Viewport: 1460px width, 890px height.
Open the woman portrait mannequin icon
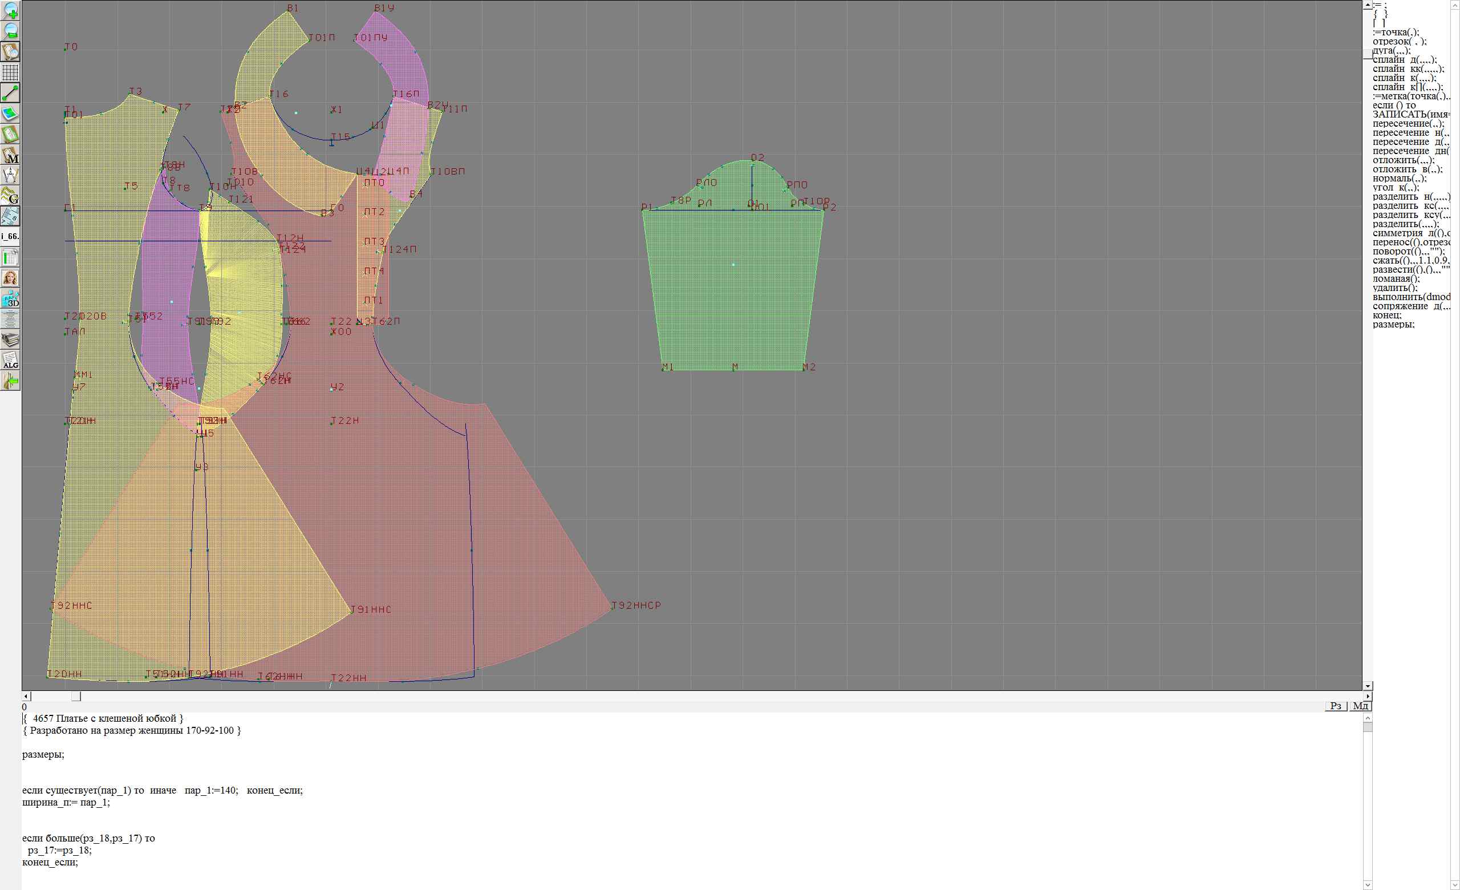[x=11, y=278]
